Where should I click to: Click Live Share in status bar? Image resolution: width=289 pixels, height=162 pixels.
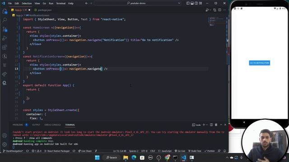(85, 151)
